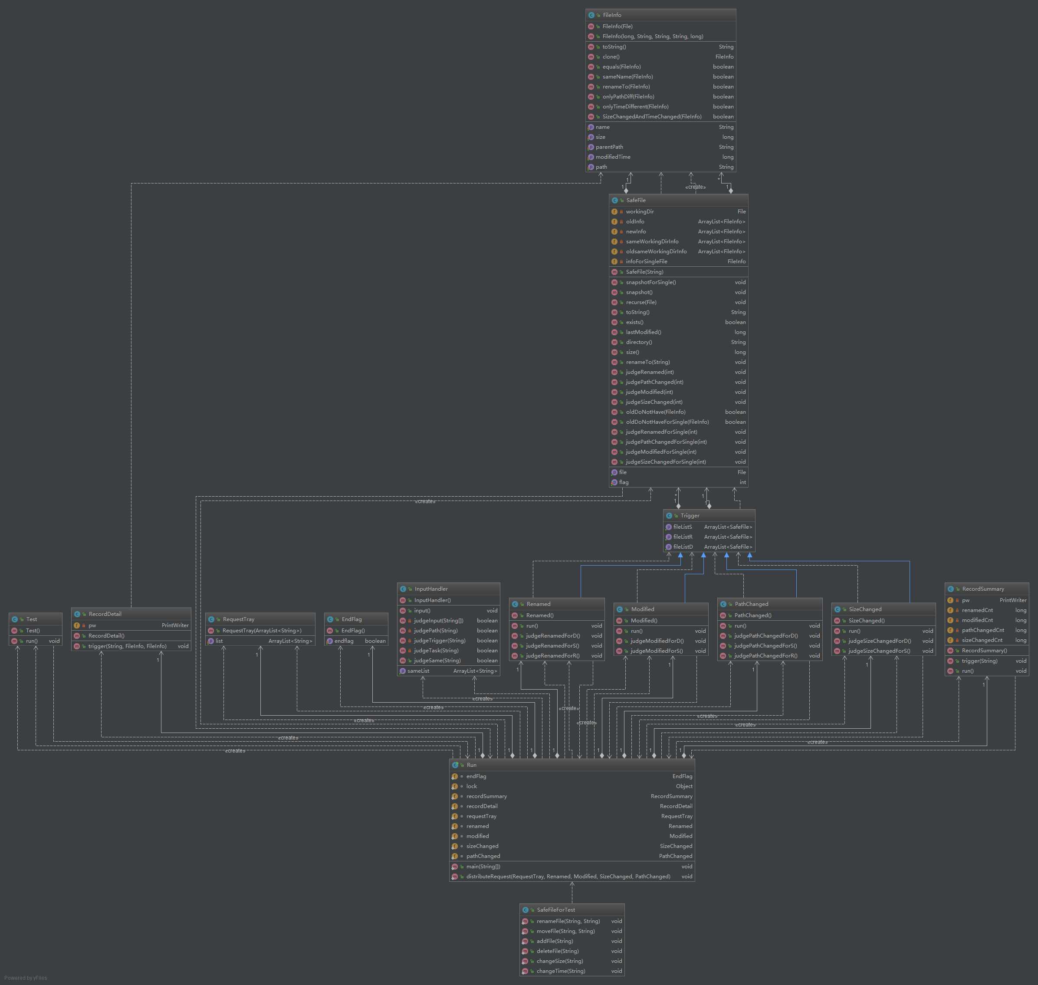1038x985 pixels.
Task: Select changeTime(String) method
Action: coord(572,972)
